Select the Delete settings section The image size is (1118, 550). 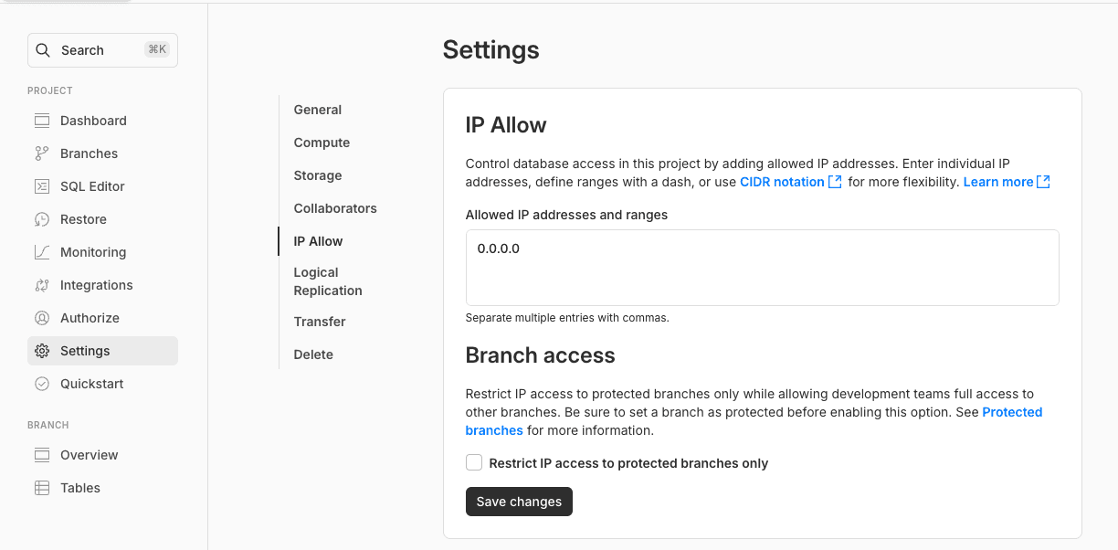pyautogui.click(x=313, y=354)
